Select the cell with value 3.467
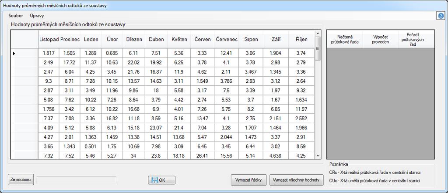 coord(251,72)
